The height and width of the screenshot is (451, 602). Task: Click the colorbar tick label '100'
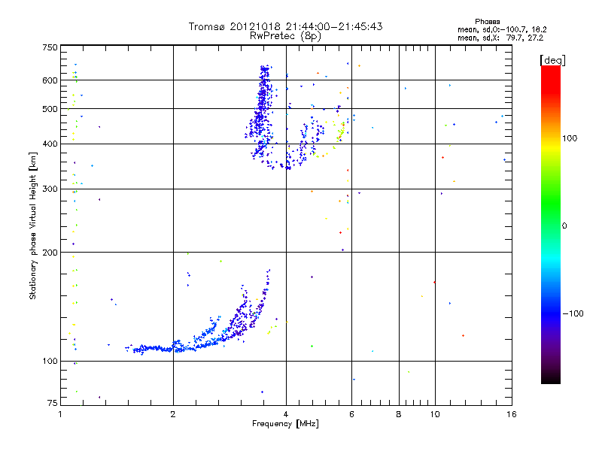pos(570,138)
